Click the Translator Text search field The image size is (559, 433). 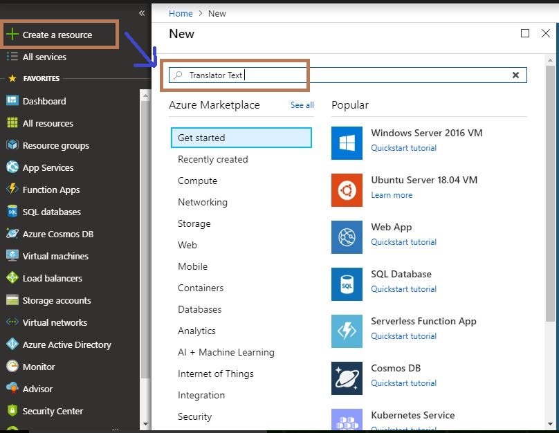pos(347,75)
